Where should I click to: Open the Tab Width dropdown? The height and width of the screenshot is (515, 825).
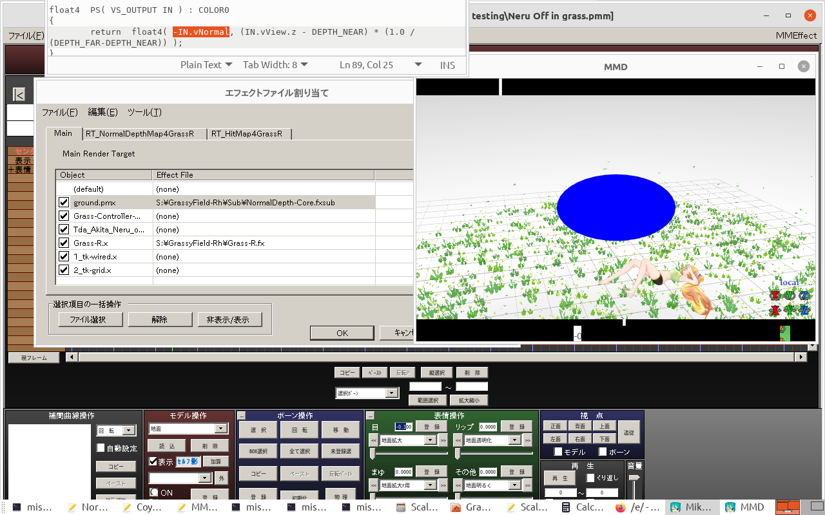pos(275,64)
